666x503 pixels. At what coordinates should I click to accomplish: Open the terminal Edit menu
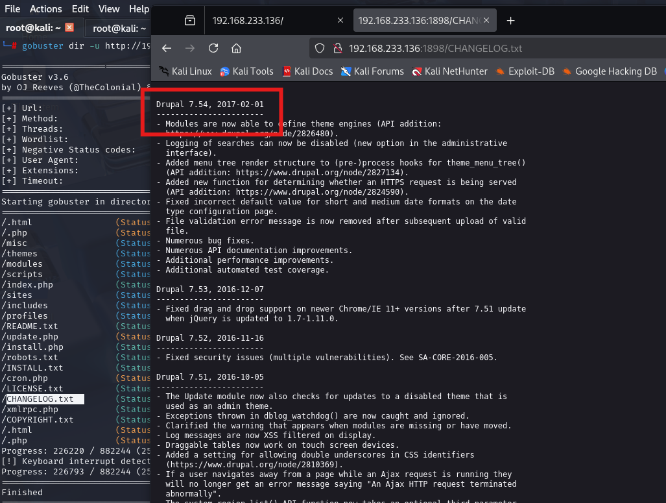[80, 9]
